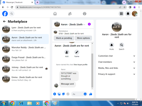The height and width of the screenshot is (106, 142).
Task: Click the More options button
Action: tap(83, 38)
